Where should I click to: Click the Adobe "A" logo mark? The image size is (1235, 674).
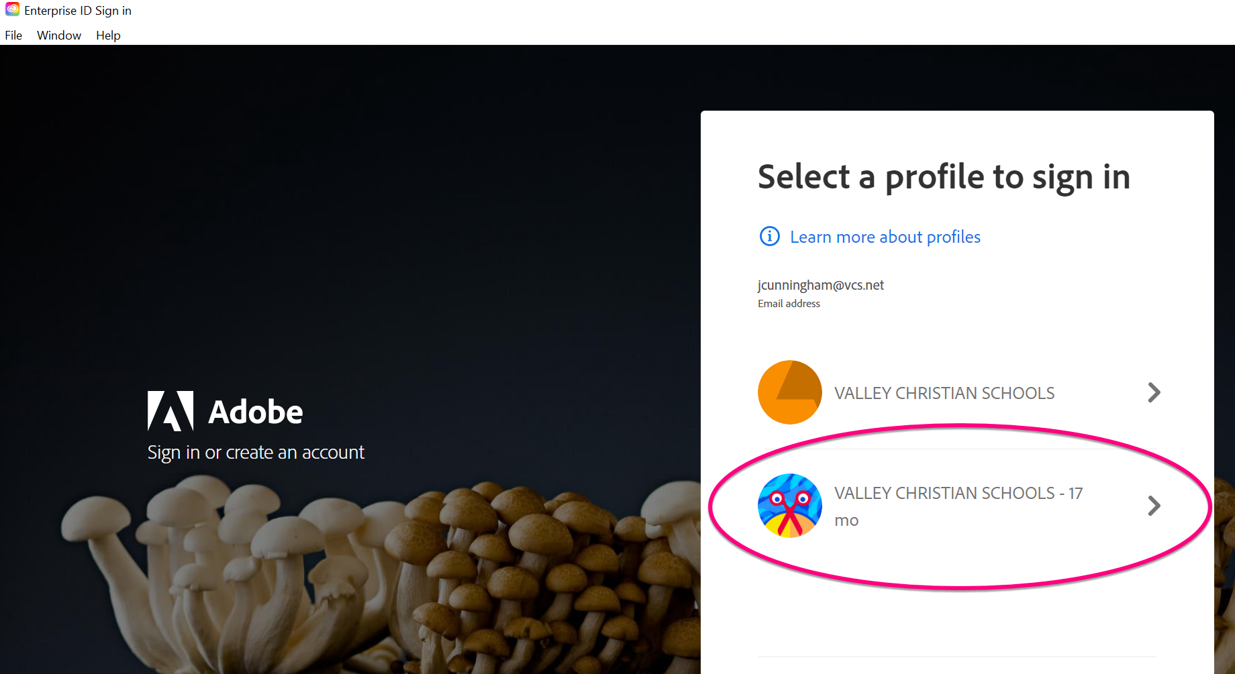170,410
